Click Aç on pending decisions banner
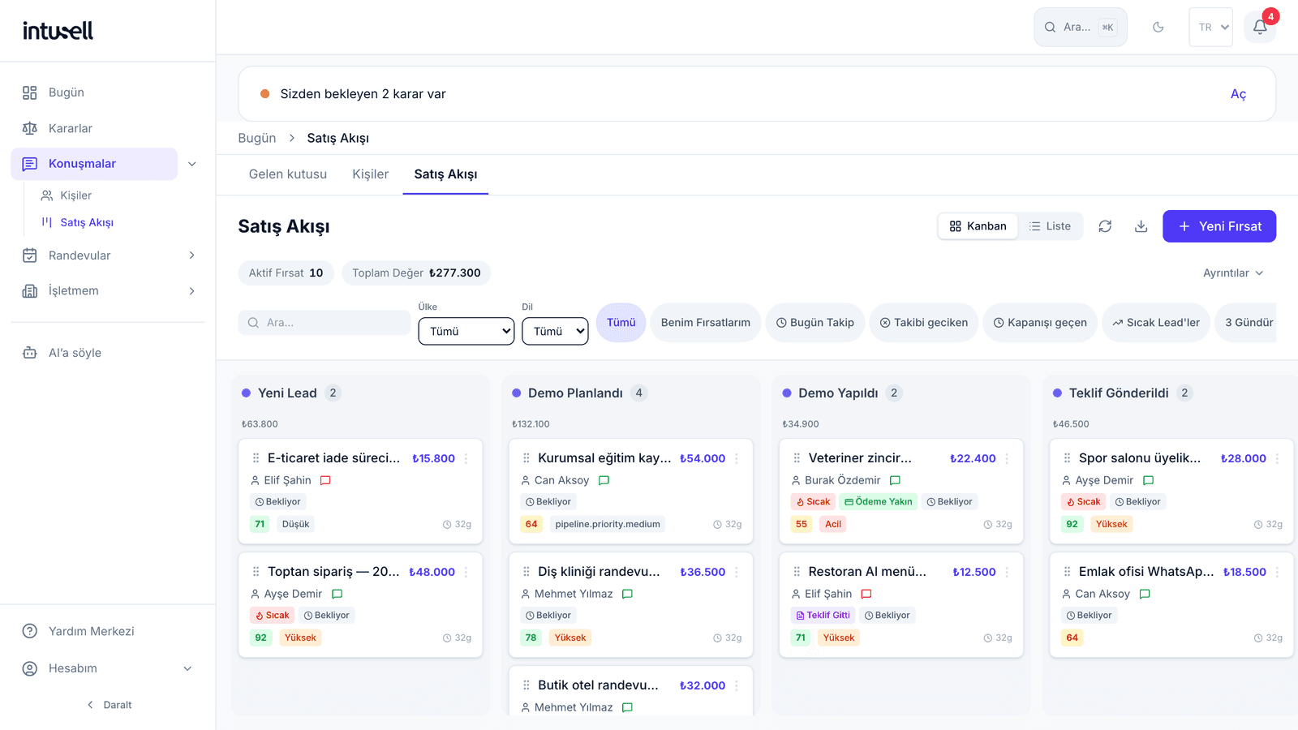Viewport: 1298px width, 730px height. (1238, 94)
